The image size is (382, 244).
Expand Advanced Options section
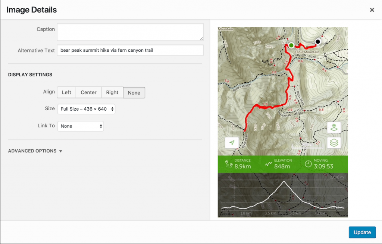tap(35, 151)
